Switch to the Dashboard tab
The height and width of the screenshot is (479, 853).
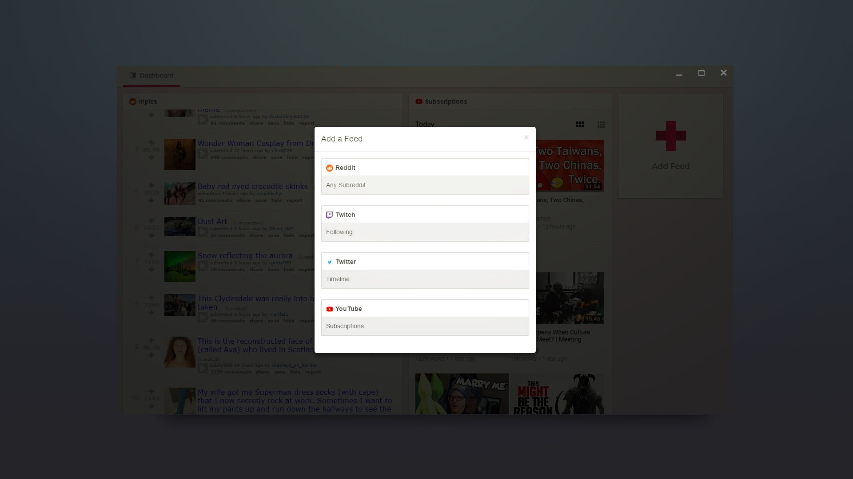click(151, 75)
